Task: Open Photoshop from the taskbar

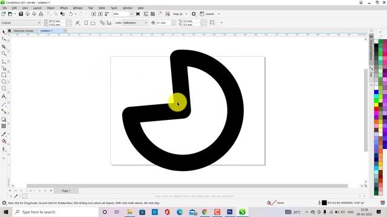Action: pyautogui.click(x=230, y=212)
